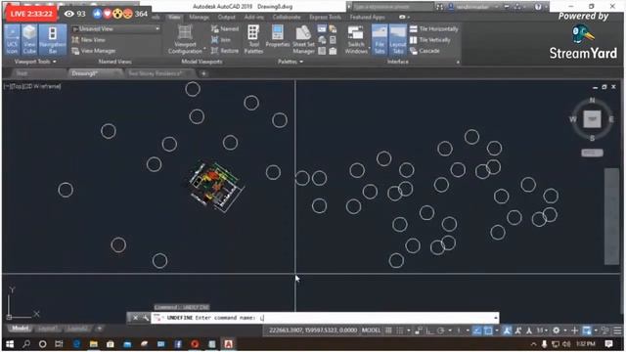Image resolution: width=626 pixels, height=352 pixels.
Task: Click the signed-in user account icon
Action: click(x=451, y=7)
